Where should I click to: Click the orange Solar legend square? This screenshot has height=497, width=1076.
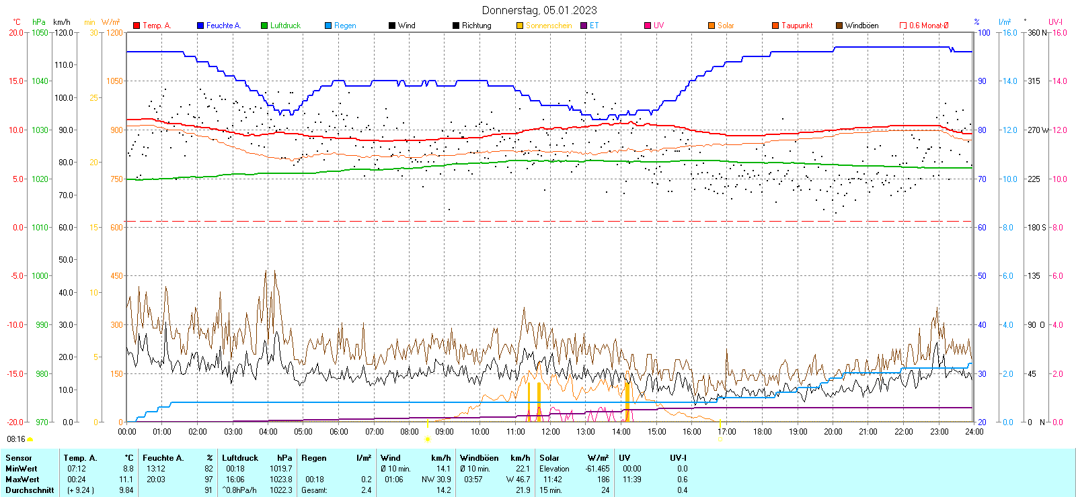[x=712, y=26]
